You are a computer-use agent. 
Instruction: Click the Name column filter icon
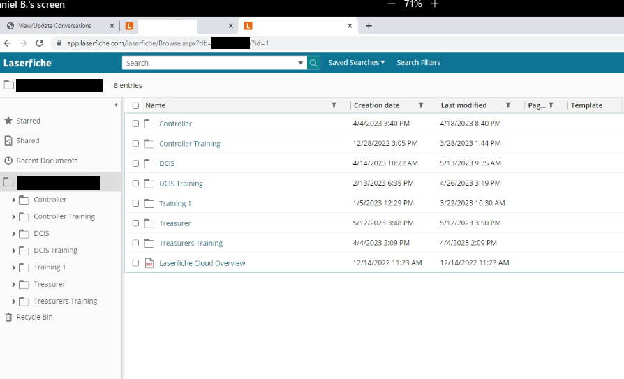[x=334, y=105]
